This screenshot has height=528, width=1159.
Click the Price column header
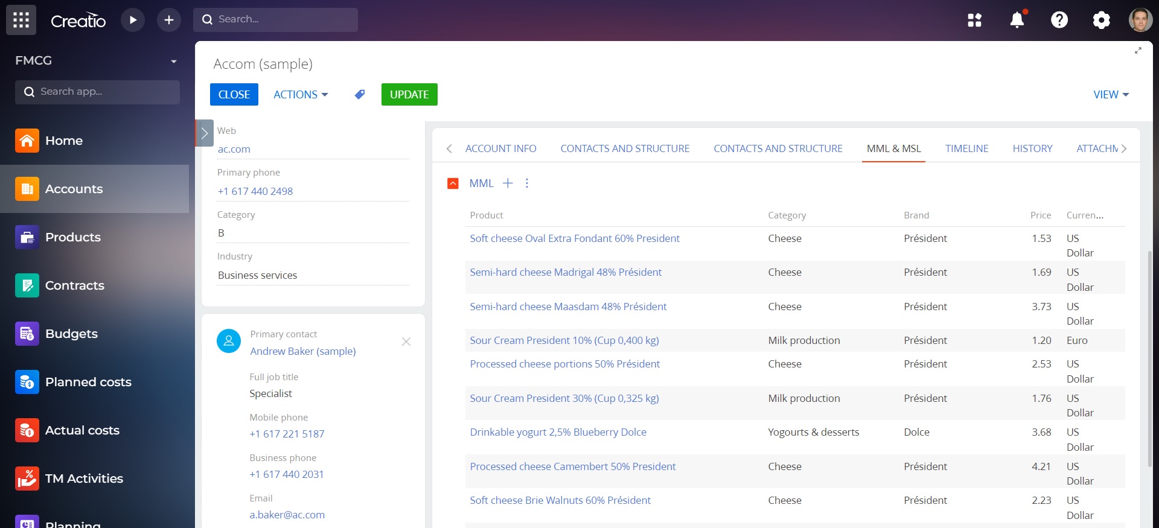tap(1040, 215)
